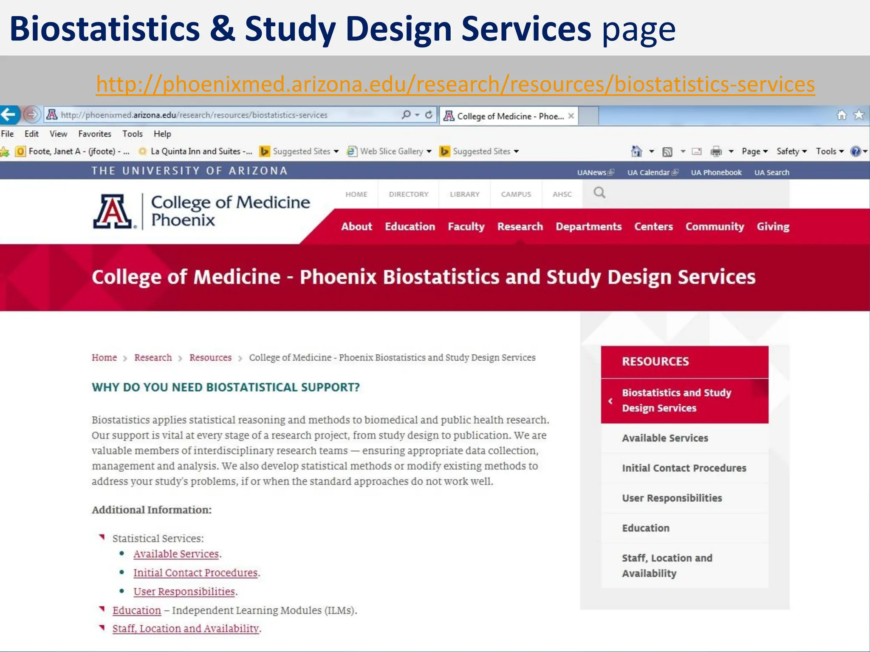
Task: Open the Tools menu in menu bar
Action: [133, 134]
